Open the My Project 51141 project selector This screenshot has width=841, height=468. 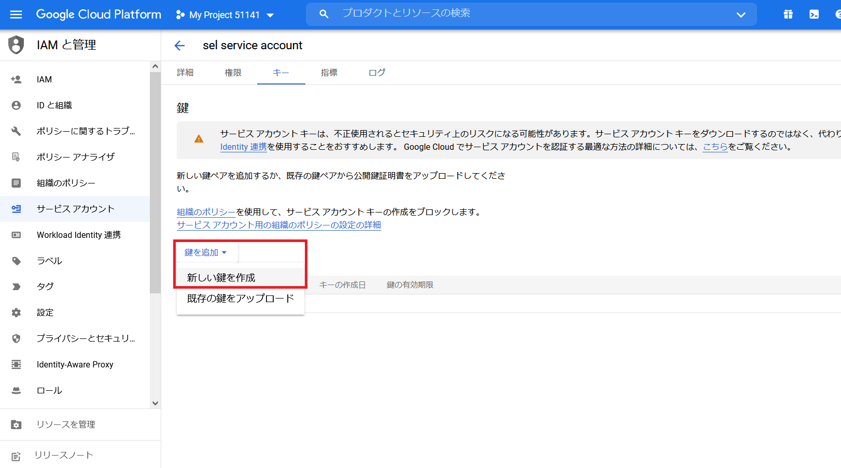click(225, 15)
